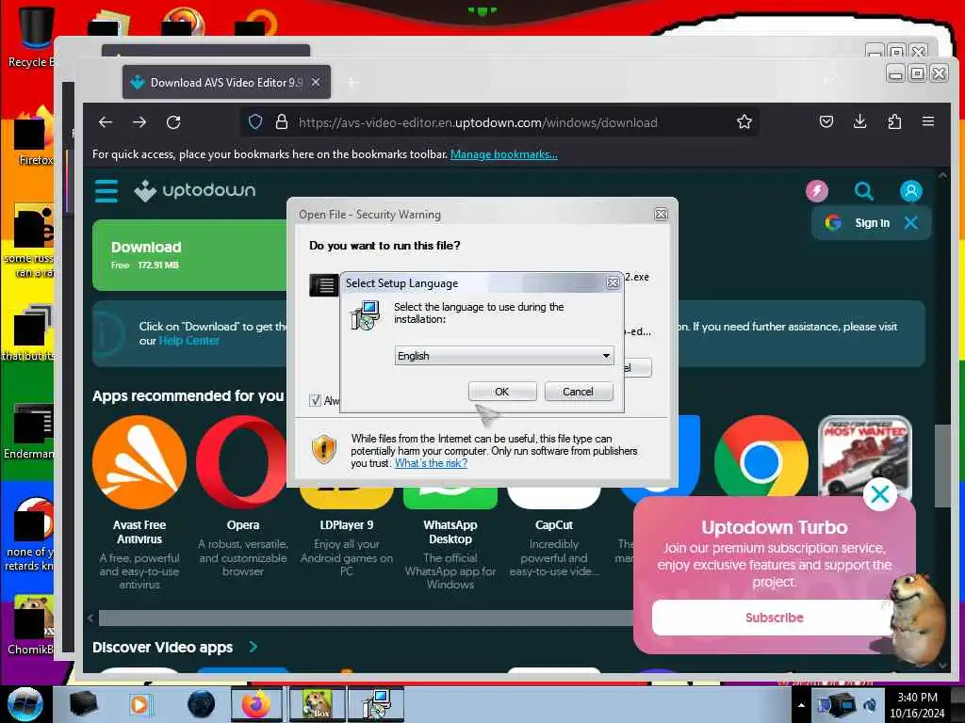Click the horizontal scrollbar of recommended apps
Viewport: 965px width, 723px height.
(366, 618)
